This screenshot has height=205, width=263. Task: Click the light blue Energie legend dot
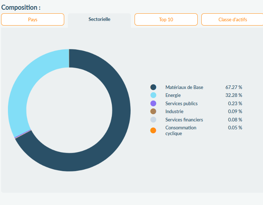pos(153,95)
